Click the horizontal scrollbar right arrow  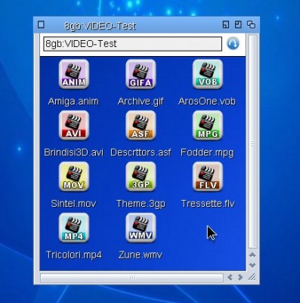[x=240, y=277]
